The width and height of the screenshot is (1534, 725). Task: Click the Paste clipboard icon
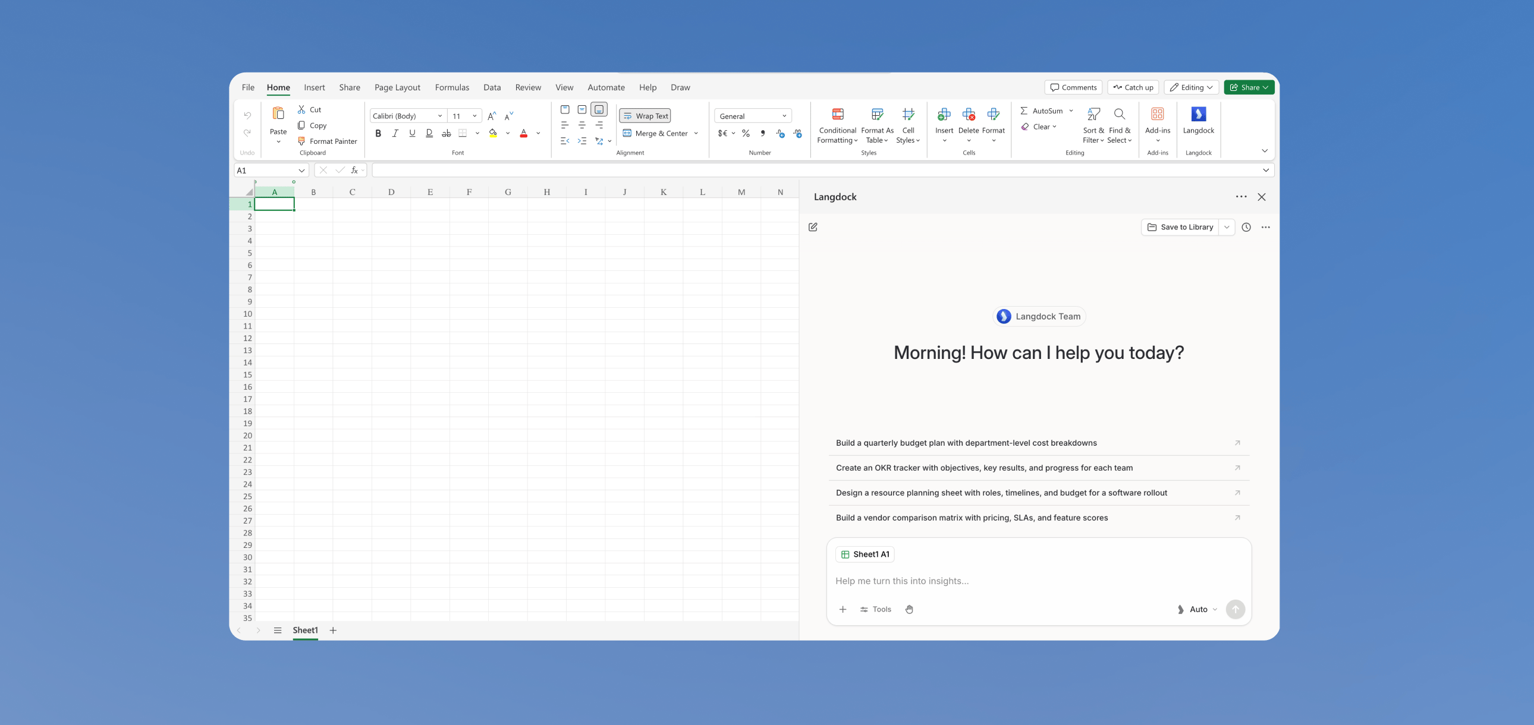(278, 113)
